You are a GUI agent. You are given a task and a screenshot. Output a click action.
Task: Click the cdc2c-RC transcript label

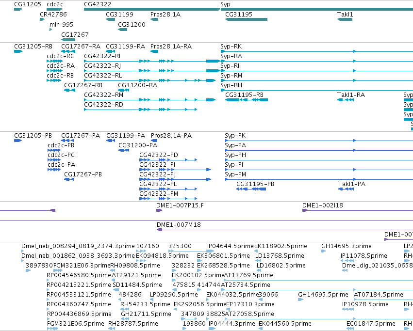coord(60,56)
